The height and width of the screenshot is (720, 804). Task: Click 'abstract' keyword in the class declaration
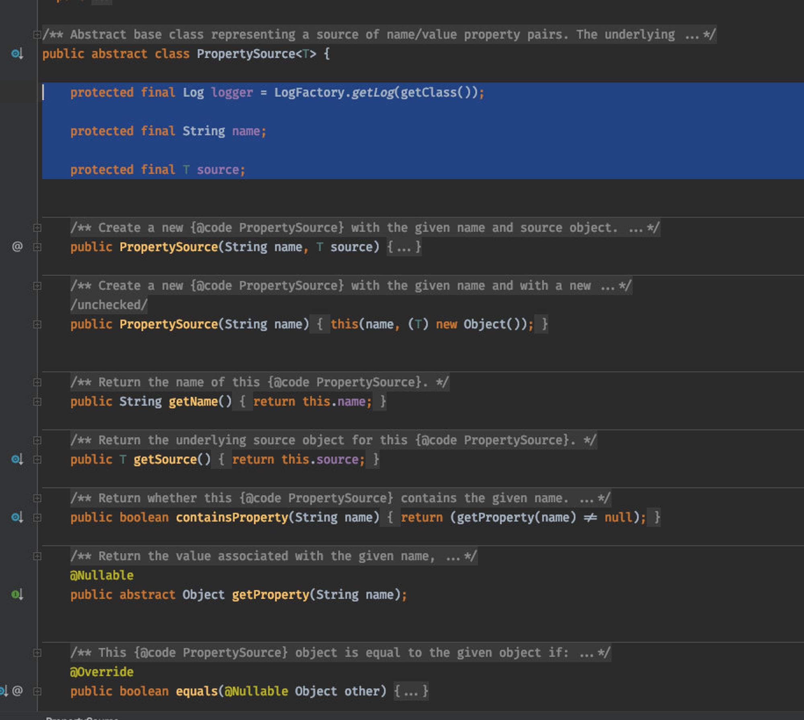tap(119, 54)
